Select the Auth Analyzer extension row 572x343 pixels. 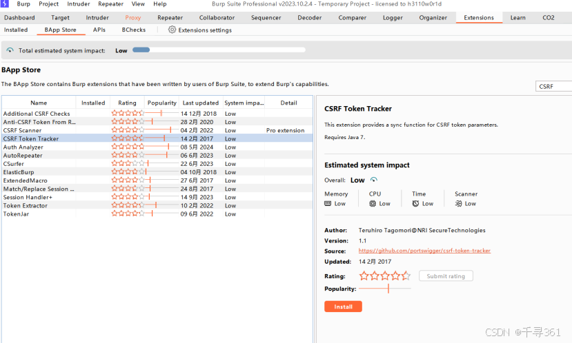coord(157,147)
